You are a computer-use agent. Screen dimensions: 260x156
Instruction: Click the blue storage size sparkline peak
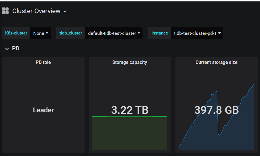253,84
